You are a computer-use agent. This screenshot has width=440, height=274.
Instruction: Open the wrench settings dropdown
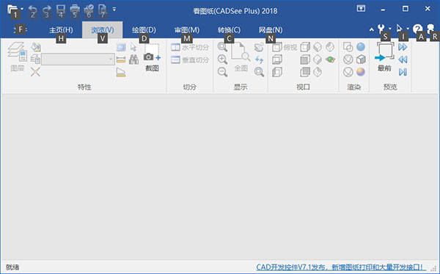(390, 29)
